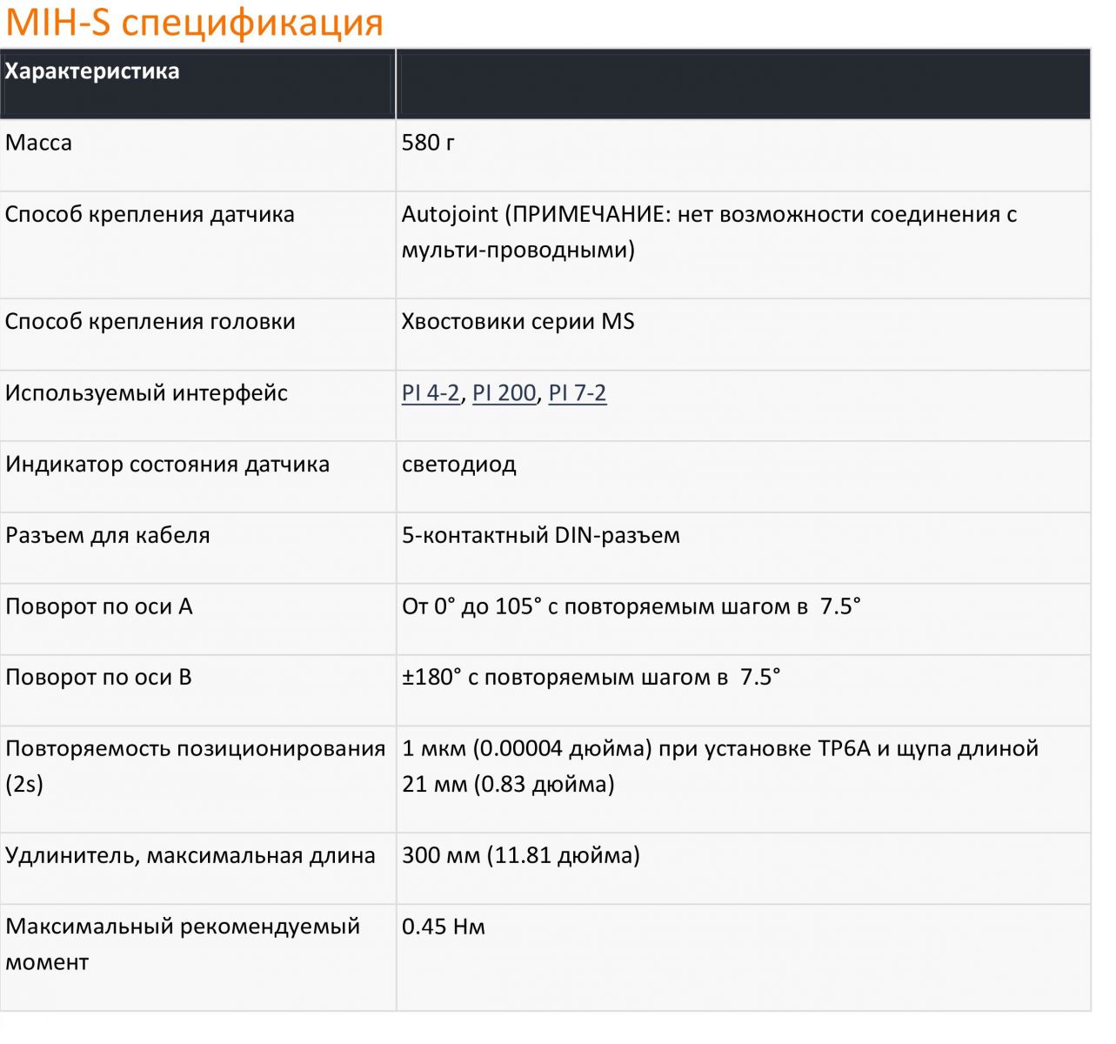
Task: Select the Повторяемость позиционирования (2s) label
Action: tap(195, 766)
